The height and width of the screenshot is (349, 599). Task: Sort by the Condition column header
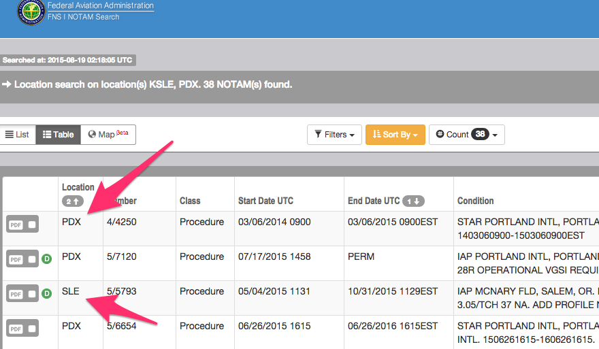tap(475, 201)
